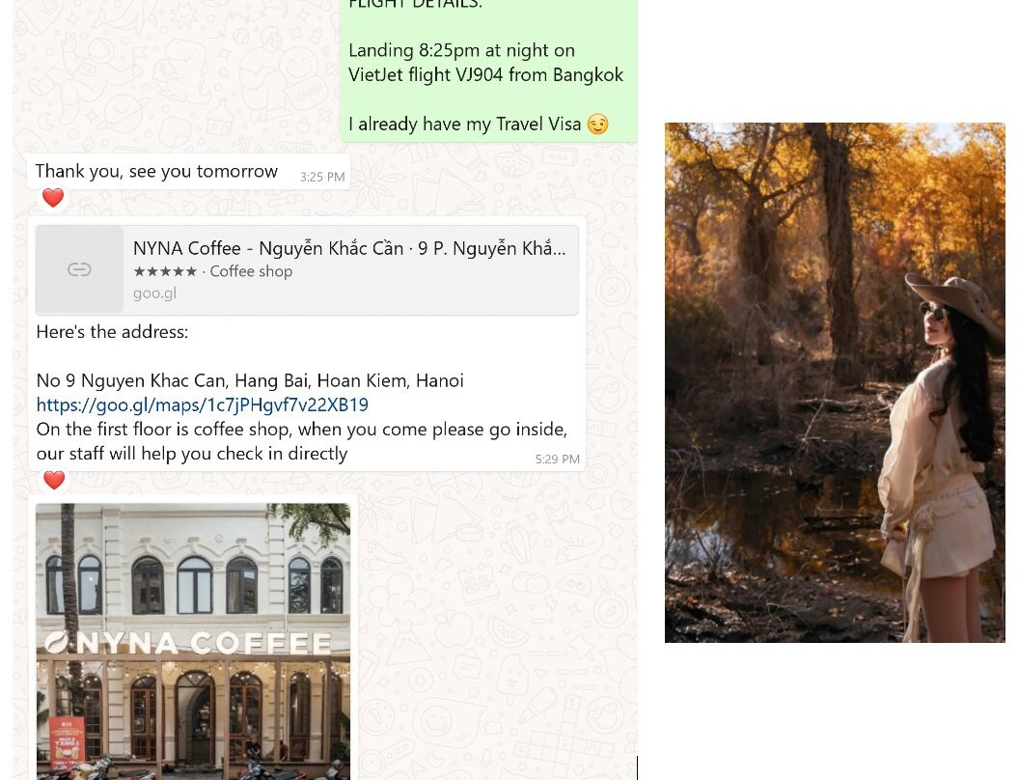Viewport: 1019px width, 780px height.
Task: Click the address line "No 9 Nguyen Khac Can"
Action: click(x=250, y=380)
